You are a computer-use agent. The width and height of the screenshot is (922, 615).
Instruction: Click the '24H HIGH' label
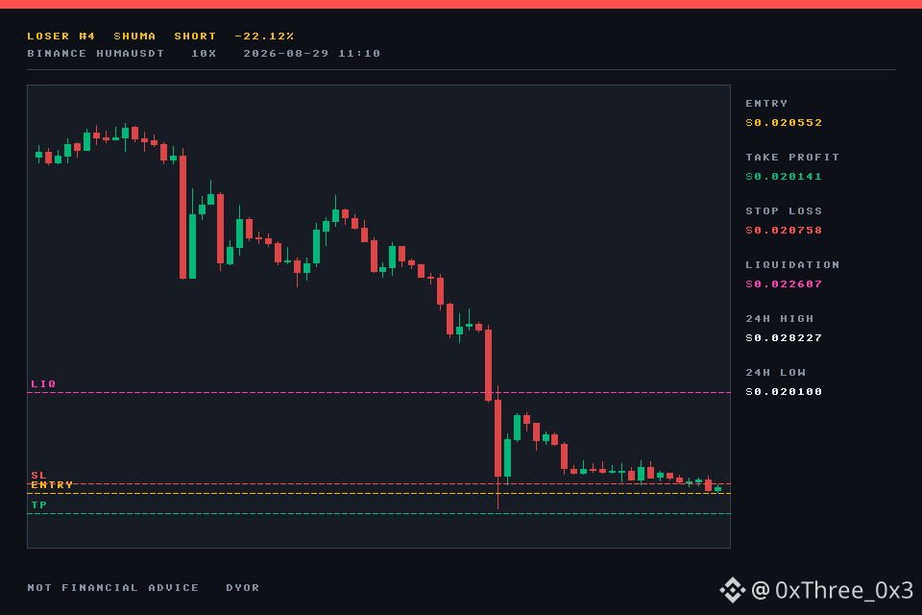[780, 318]
